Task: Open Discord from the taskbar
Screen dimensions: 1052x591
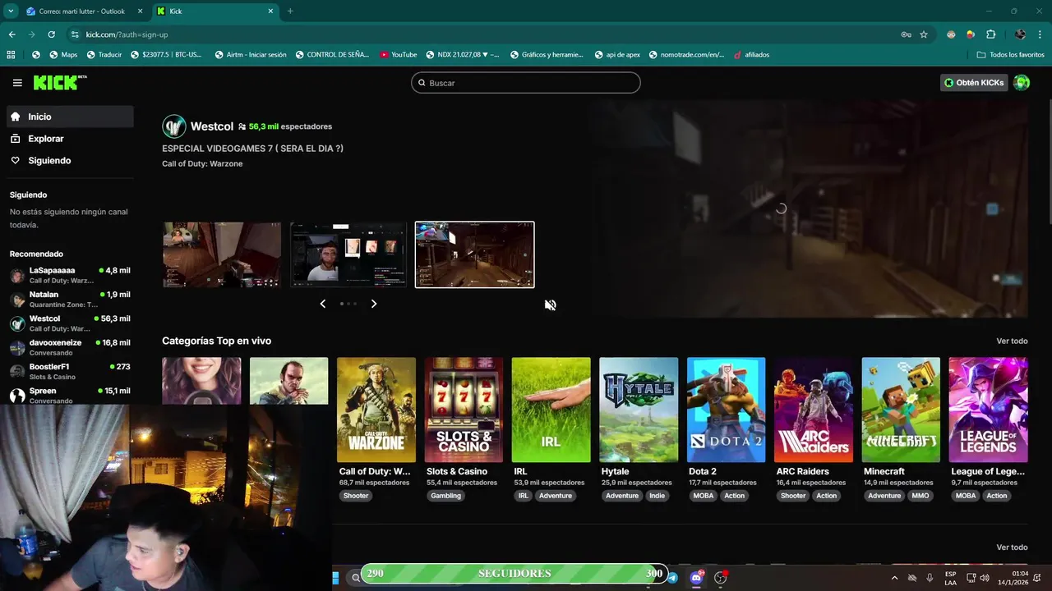Action: click(696, 578)
